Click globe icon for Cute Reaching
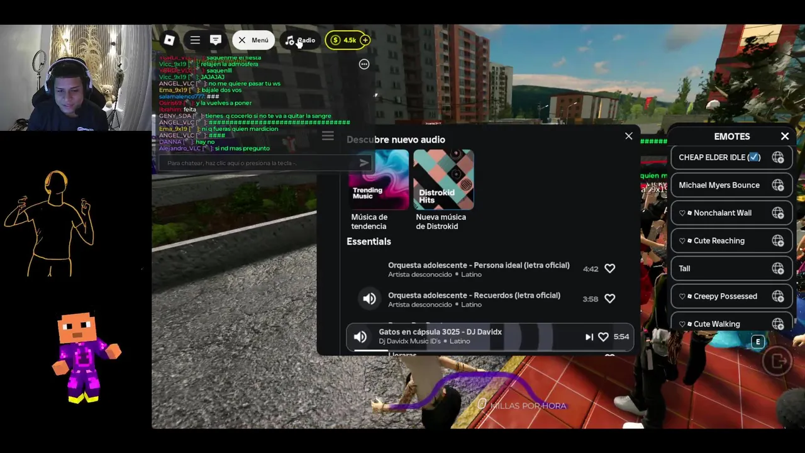This screenshot has height=453, width=805. coord(778,240)
